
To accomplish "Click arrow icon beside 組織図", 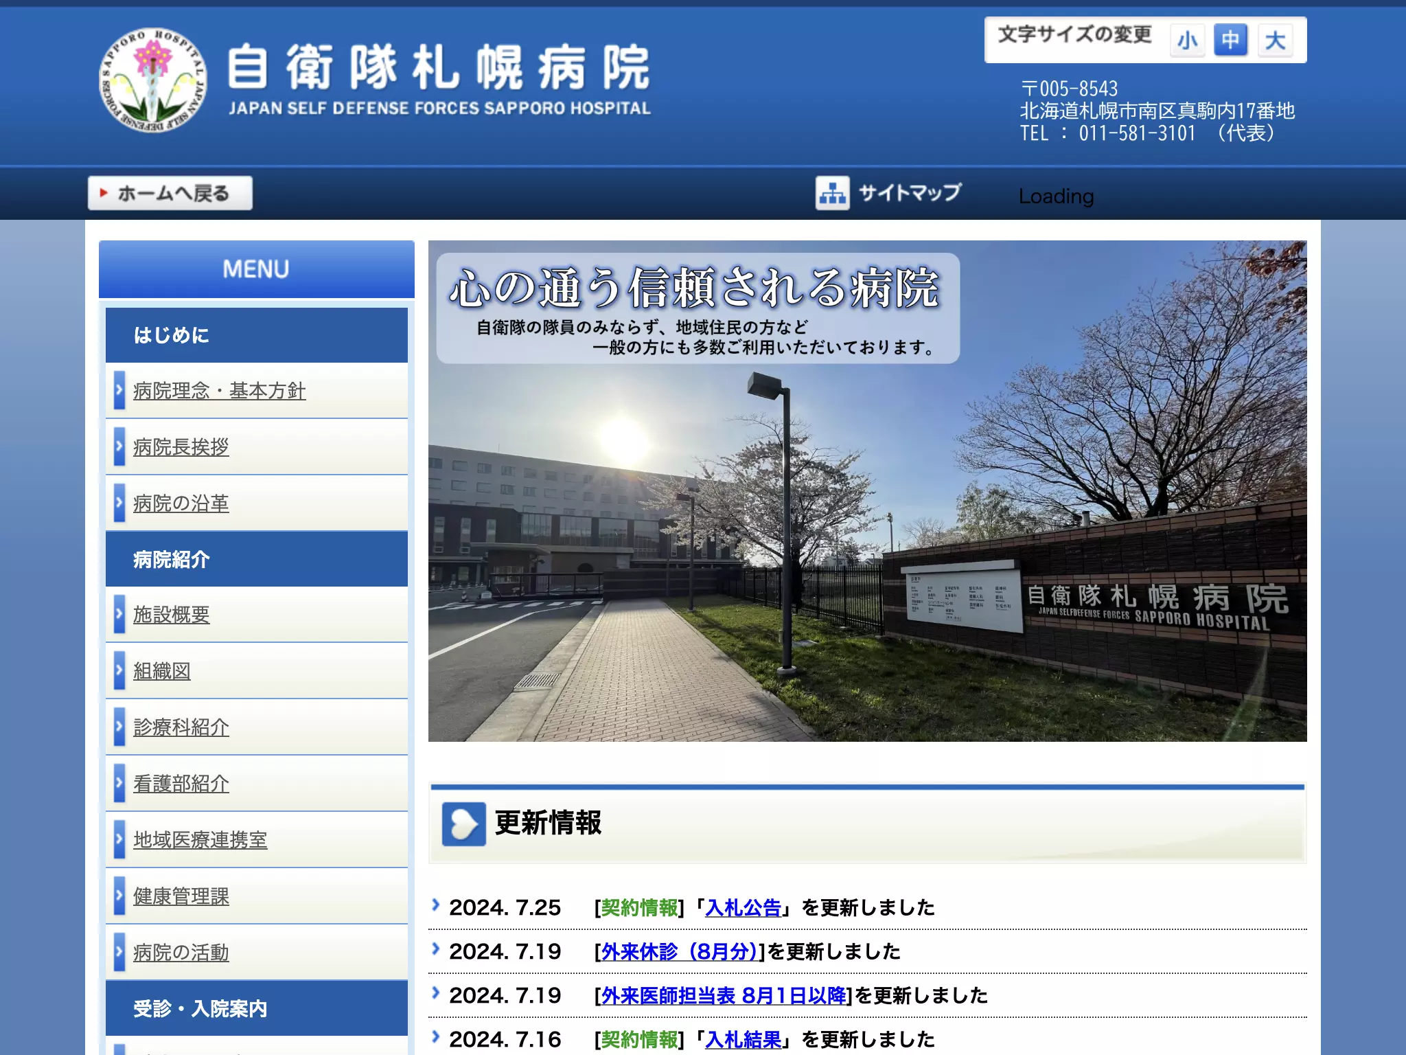I will (119, 670).
